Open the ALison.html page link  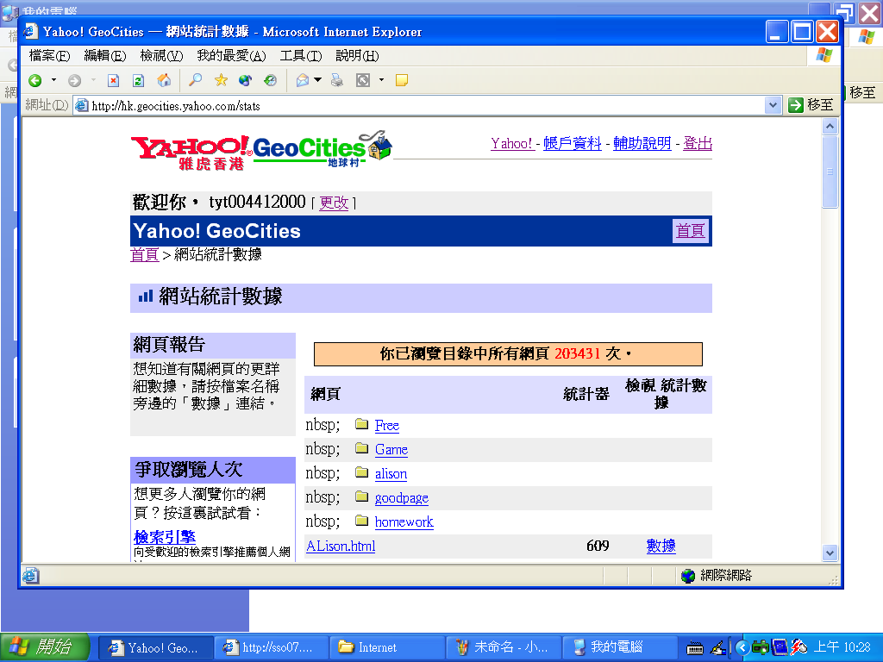coord(341,546)
